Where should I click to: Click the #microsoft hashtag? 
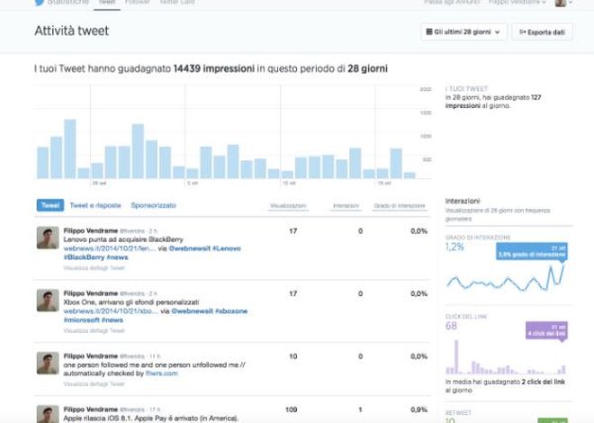coord(81,320)
